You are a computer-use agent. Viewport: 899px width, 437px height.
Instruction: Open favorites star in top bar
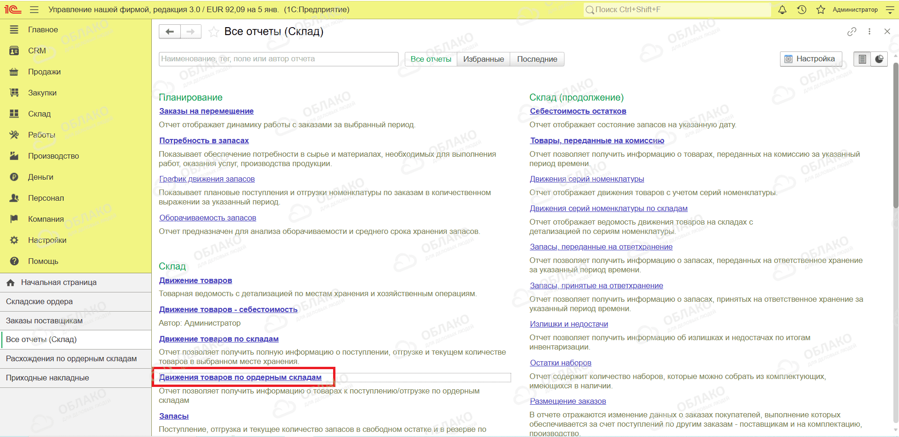(821, 9)
